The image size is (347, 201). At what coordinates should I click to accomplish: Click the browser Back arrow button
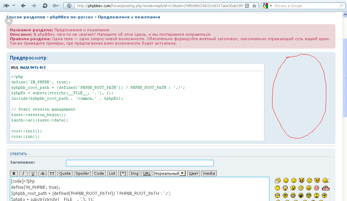click(23, 6)
